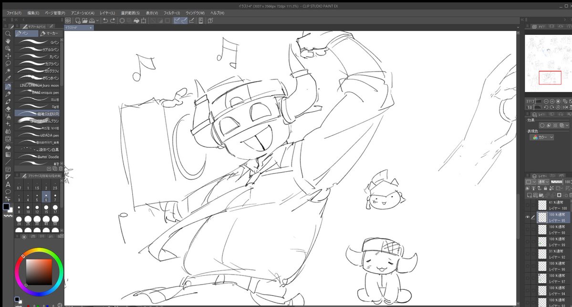The image size is (572, 307).
Task: Open the expression color dropdown (カラー)
Action: (543, 137)
